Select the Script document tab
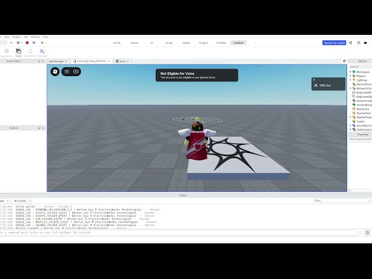 [x=123, y=61]
